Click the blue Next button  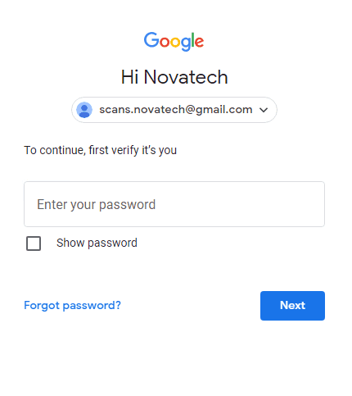tap(292, 306)
